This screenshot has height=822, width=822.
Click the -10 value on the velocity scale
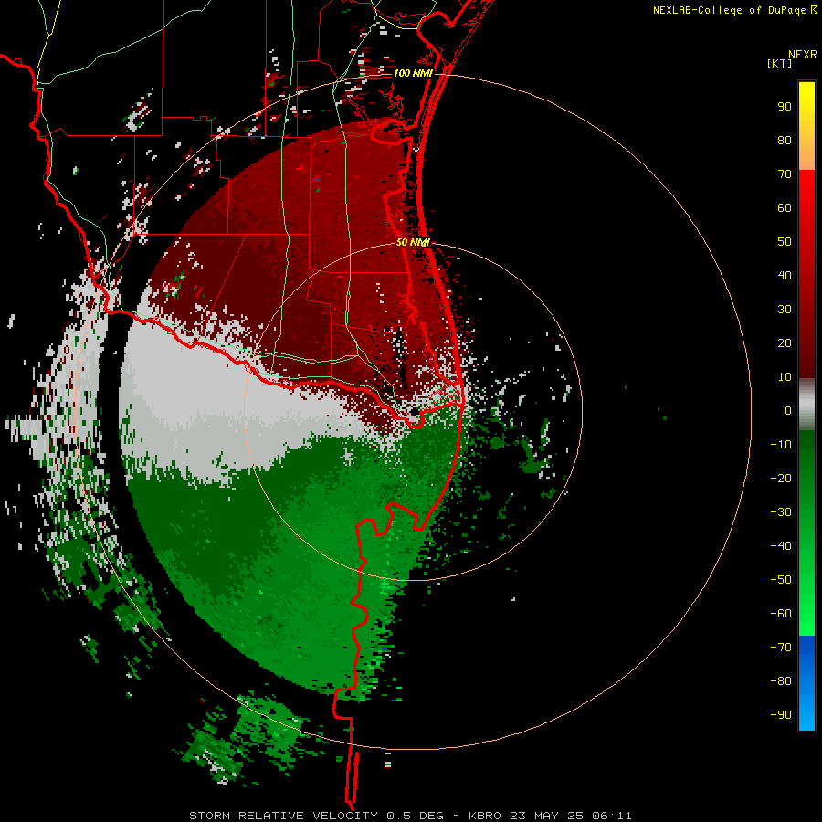pos(781,445)
